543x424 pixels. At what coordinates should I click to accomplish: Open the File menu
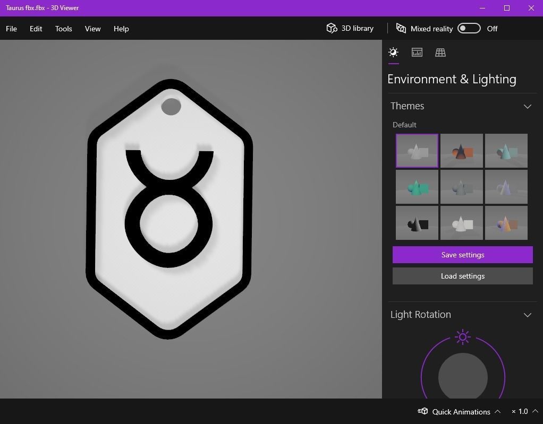12,29
